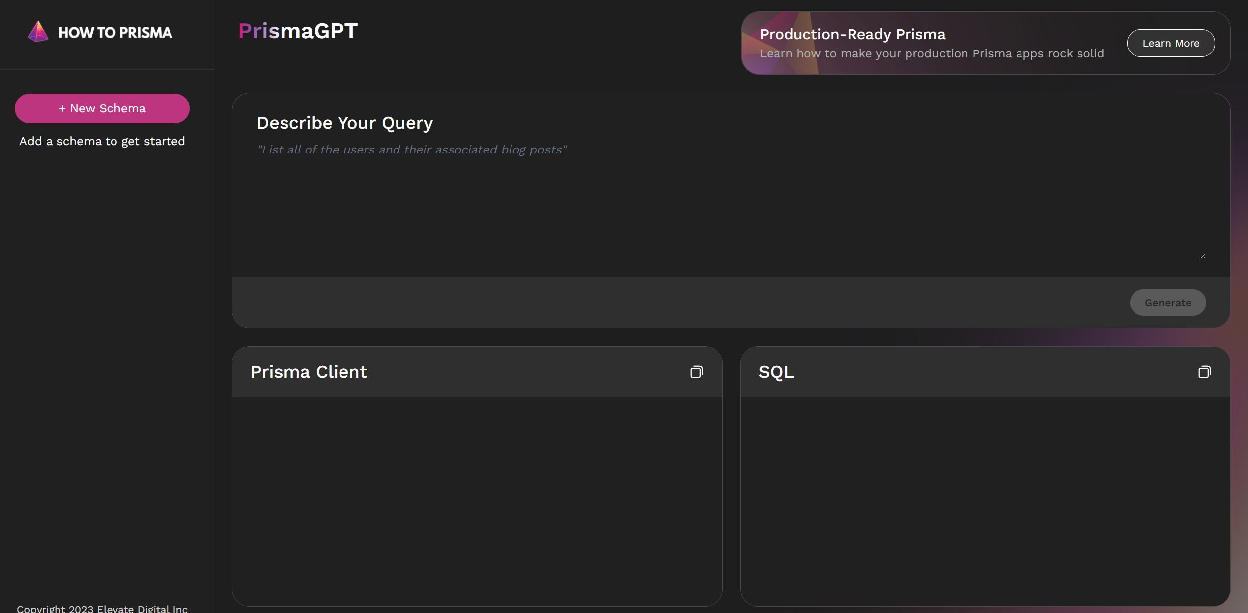Image resolution: width=1248 pixels, height=613 pixels.
Task: Click the Prisma pyramid logo icon
Action: tap(38, 32)
